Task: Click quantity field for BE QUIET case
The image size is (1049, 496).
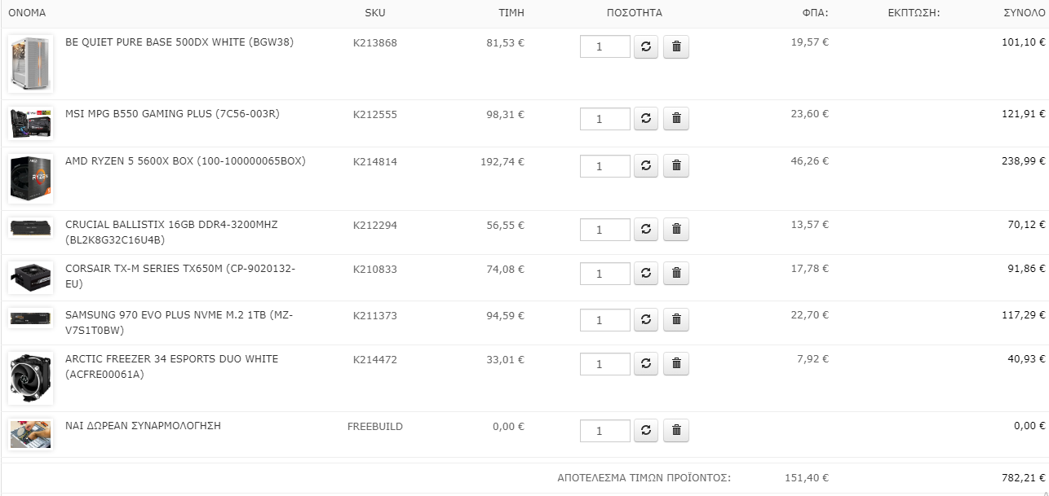Action: pos(605,47)
